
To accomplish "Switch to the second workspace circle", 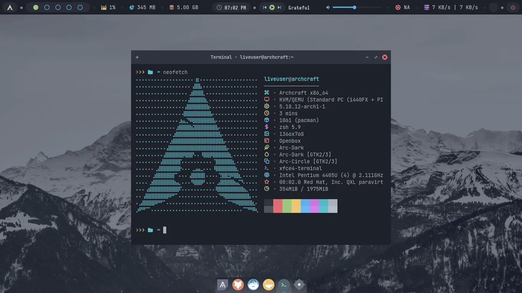I will [47, 7].
